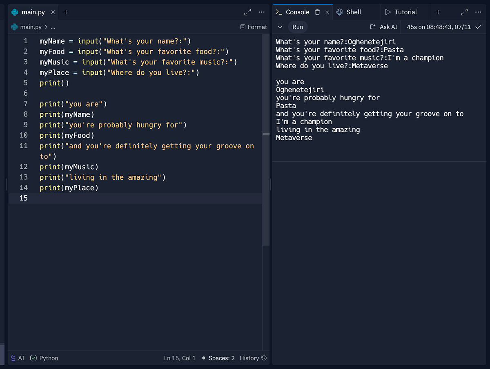This screenshot has height=369, width=490.
Task: Click the Ln 15, Col 1 indicator
Action: click(180, 358)
